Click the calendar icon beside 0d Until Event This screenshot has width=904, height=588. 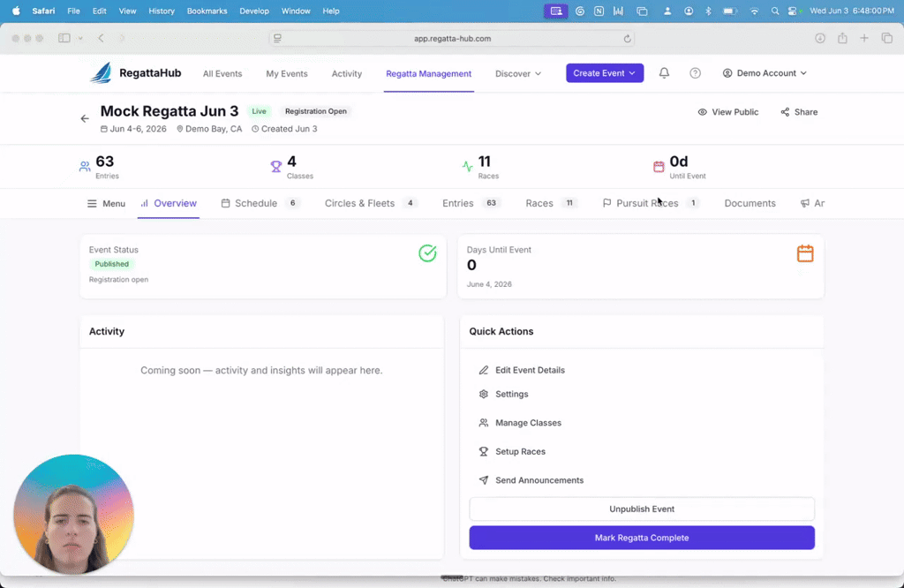point(659,167)
